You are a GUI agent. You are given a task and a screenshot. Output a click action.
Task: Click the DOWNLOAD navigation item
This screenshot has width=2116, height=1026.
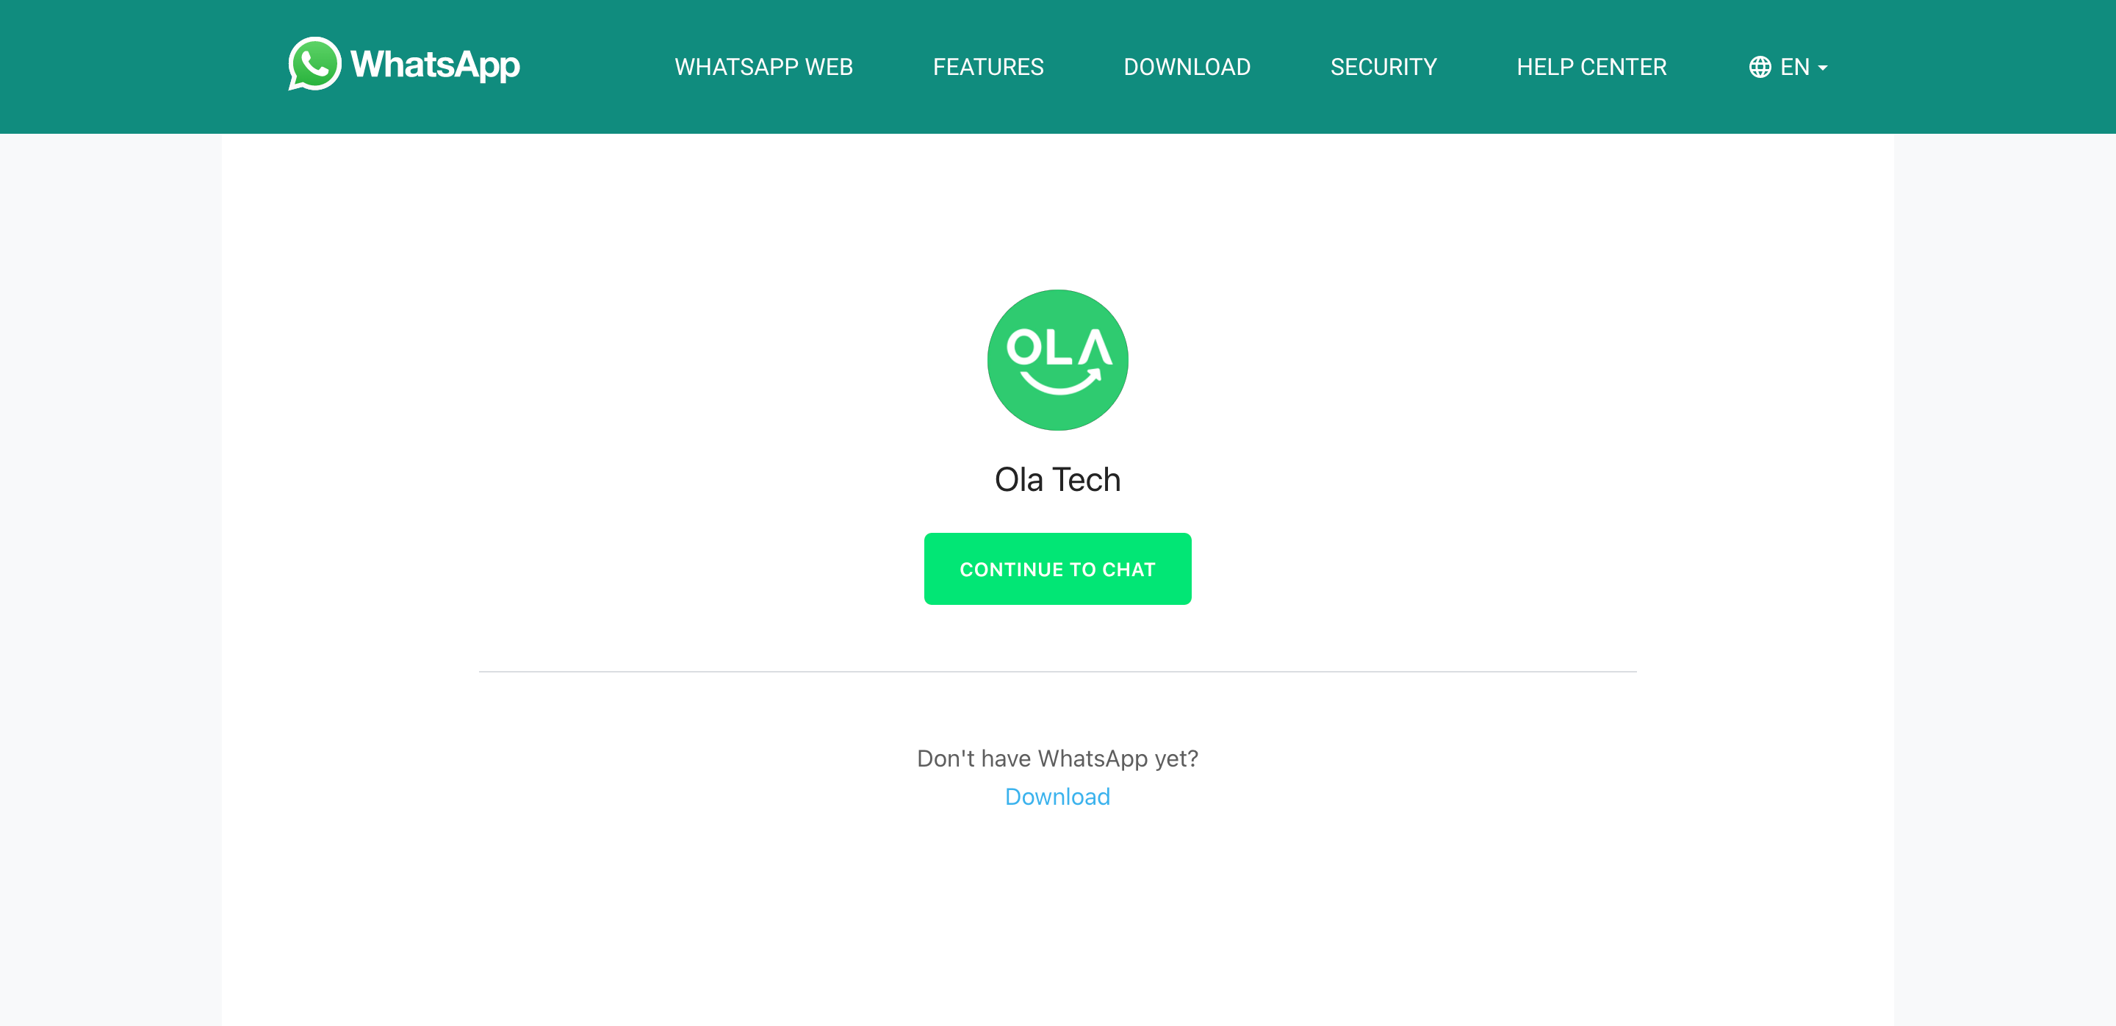pos(1186,68)
